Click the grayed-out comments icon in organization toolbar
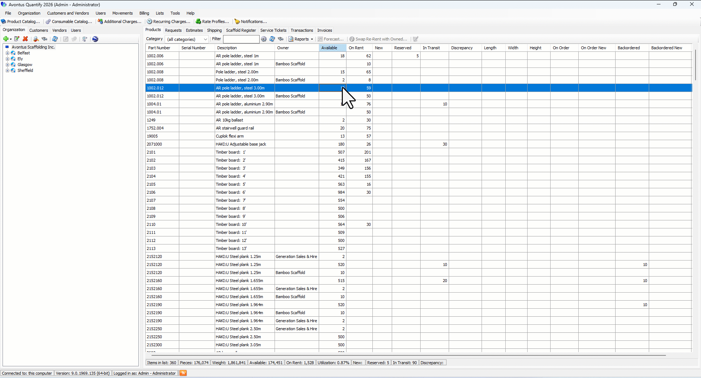Screen dimensions: 701x378 point(74,39)
